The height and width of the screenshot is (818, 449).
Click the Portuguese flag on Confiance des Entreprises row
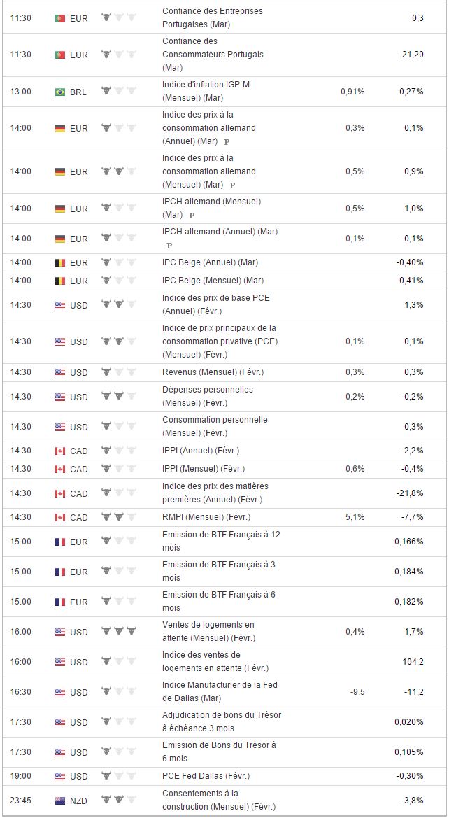[x=59, y=18]
